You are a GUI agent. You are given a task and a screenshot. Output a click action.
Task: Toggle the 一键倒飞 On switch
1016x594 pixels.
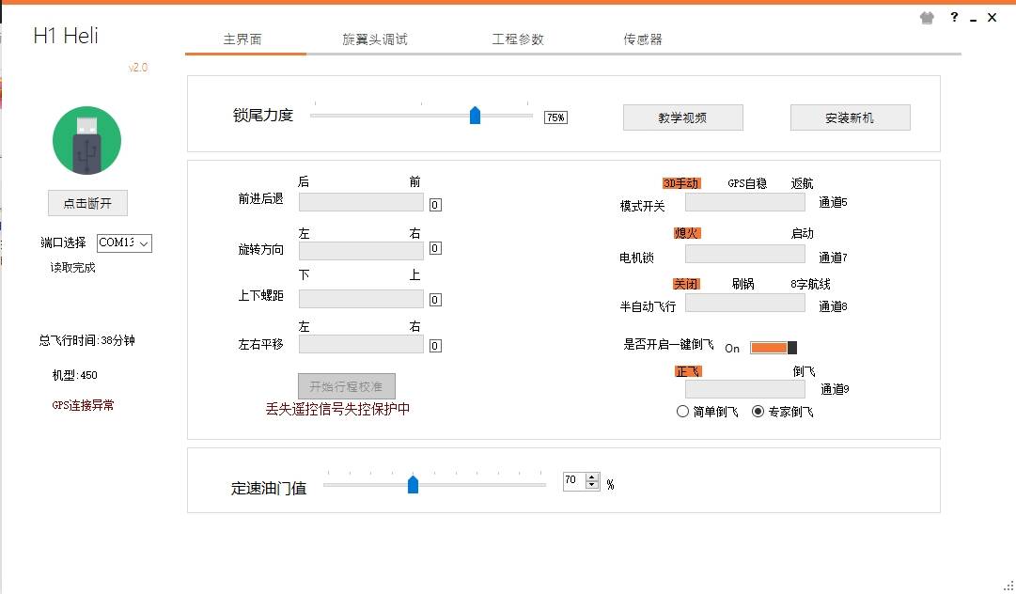click(773, 348)
